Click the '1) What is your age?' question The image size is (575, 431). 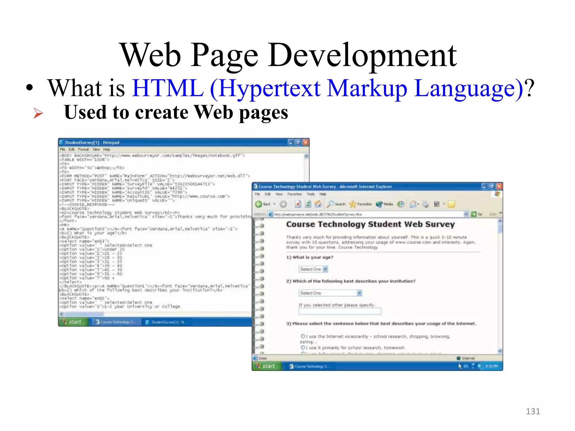coord(310,257)
